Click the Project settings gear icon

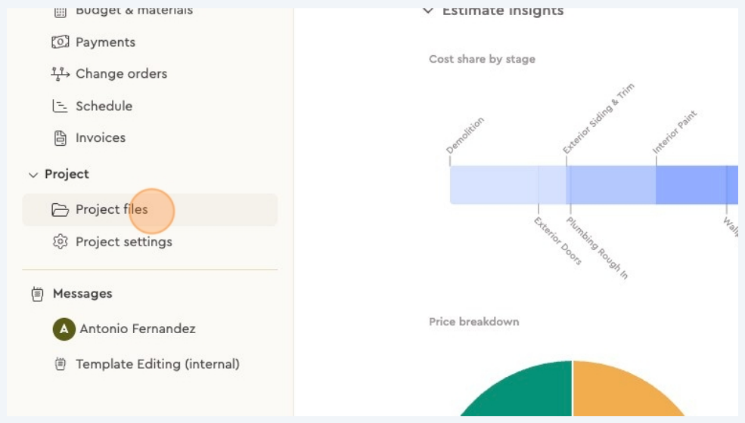point(61,242)
